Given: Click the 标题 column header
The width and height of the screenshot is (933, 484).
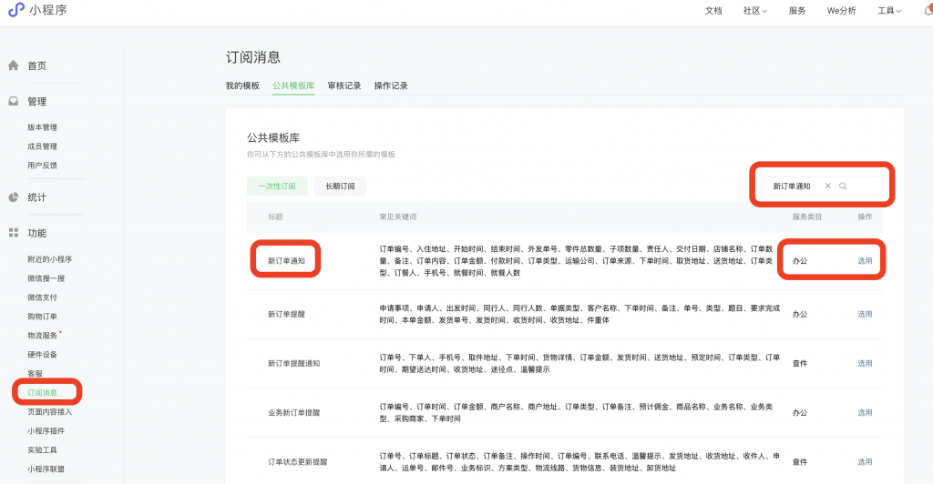Looking at the screenshot, I should point(275,217).
